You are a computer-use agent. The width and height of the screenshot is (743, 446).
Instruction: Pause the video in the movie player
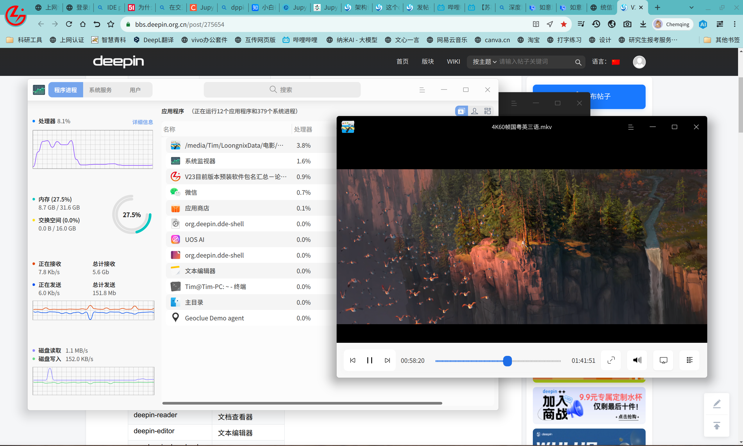pyautogui.click(x=369, y=360)
